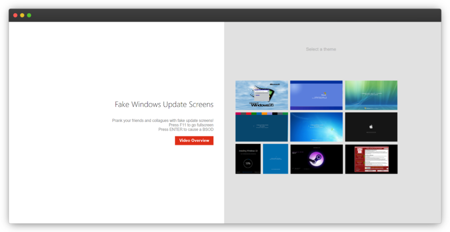Select the Windows 98 theme thumbnail

pyautogui.click(x=262, y=95)
